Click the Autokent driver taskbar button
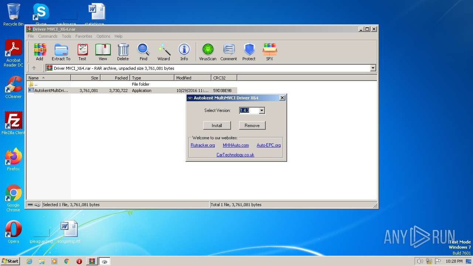Image resolution: width=473 pixels, height=266 pixels. (x=105, y=261)
